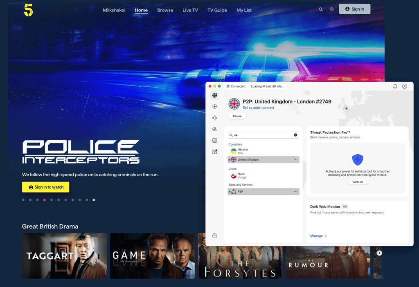Click the Dark Web Monitor Off badge

pyautogui.click(x=345, y=206)
